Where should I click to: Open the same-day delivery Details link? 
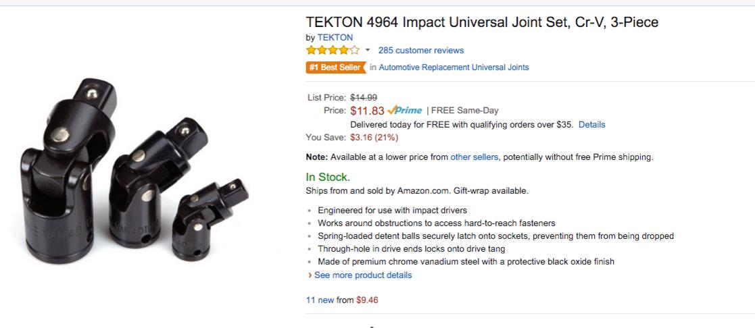pos(592,125)
